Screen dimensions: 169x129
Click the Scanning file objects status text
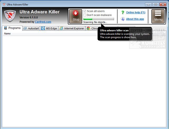coord(95,22)
